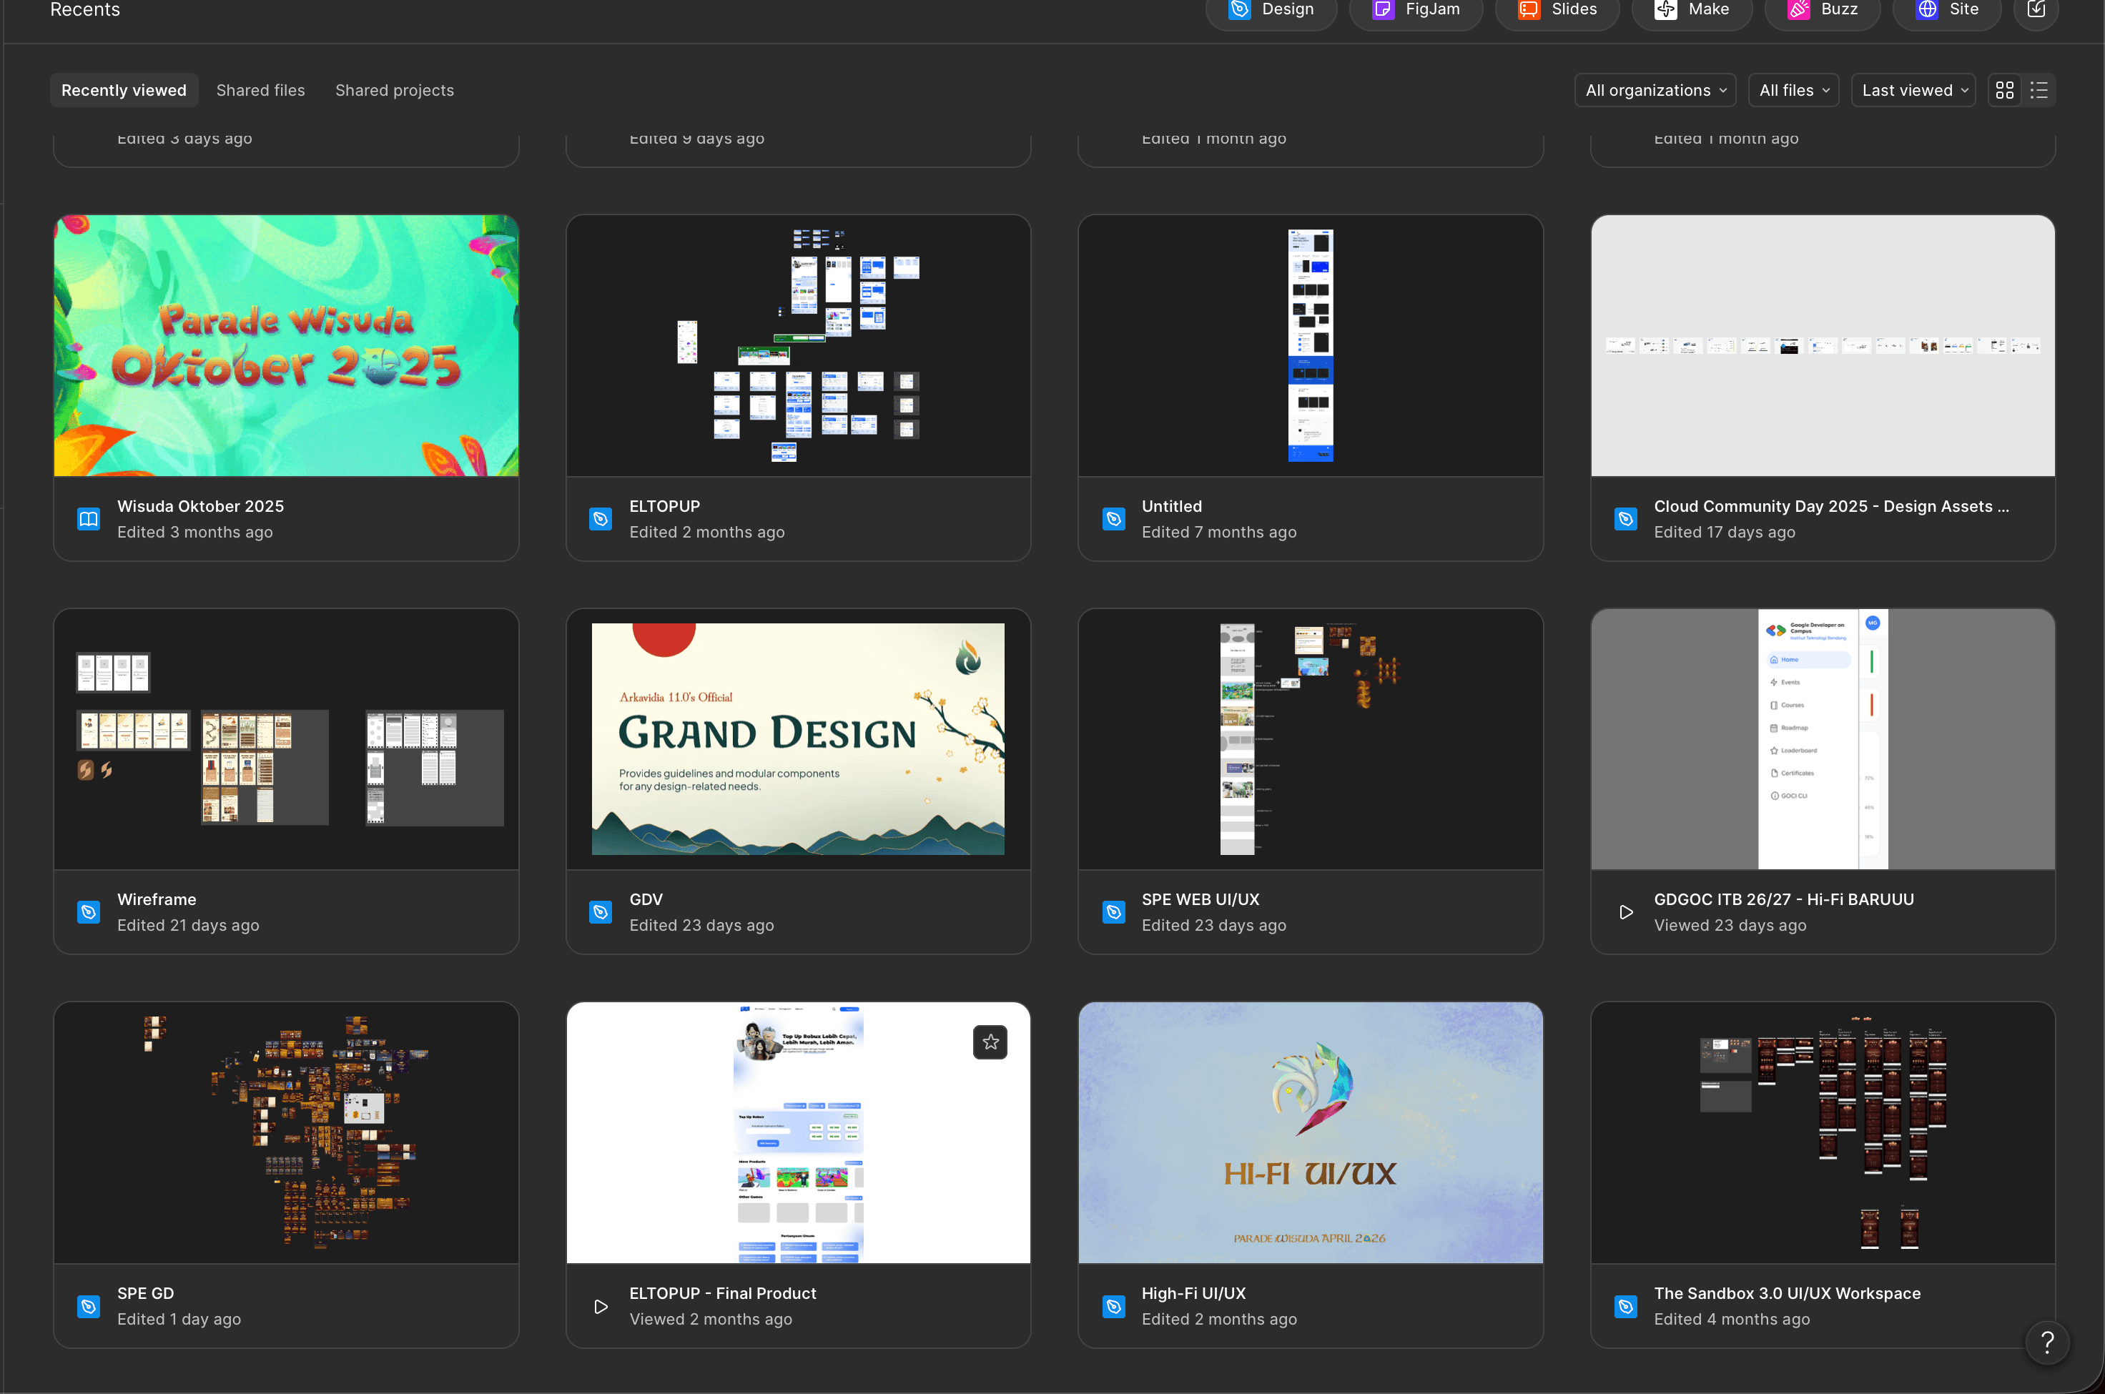The image size is (2105, 1394).
Task: Switch to the Shared projects tab
Action: pos(395,90)
